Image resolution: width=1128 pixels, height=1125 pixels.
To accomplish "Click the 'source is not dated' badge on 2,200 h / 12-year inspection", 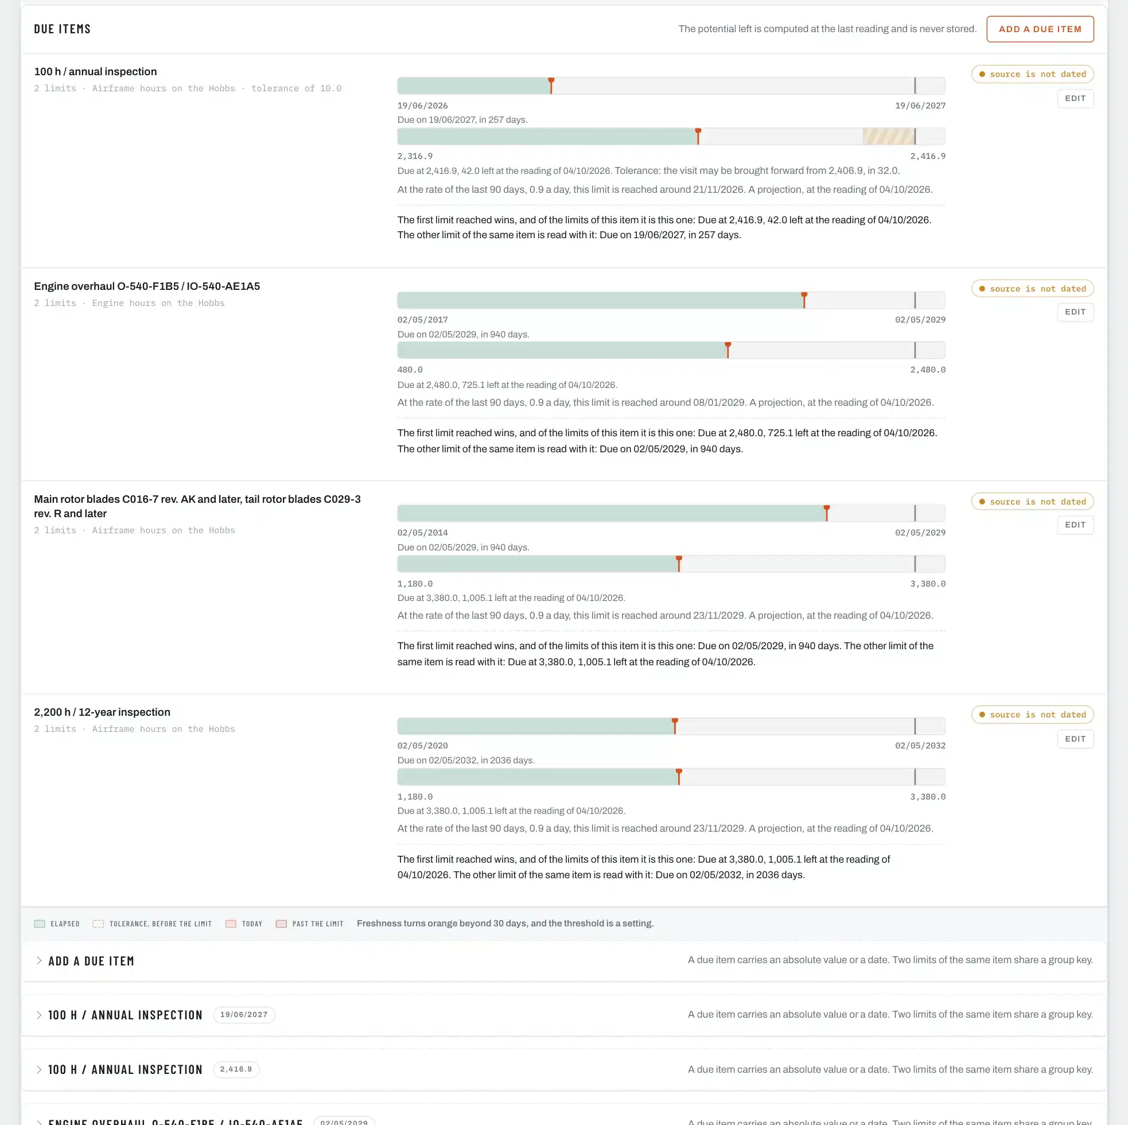I will 1032,715.
